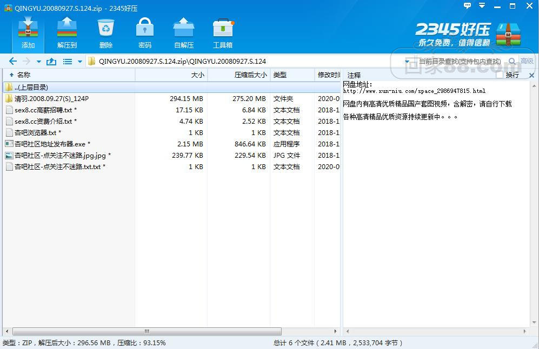Image resolution: width=539 pixels, height=349 pixels.
Task: Close the 注释 comment panel
Action: coord(531,75)
